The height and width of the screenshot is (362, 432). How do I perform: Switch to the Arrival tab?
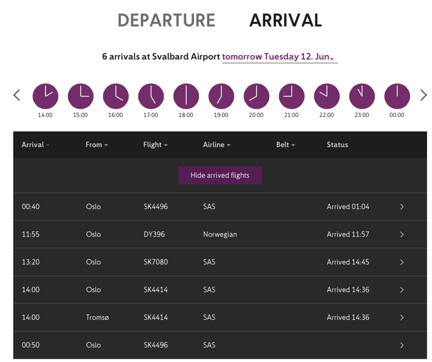[x=286, y=20]
